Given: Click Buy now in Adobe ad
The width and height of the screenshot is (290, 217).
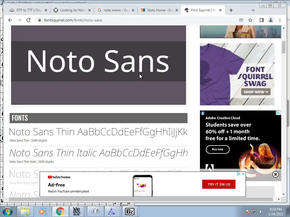Looking at the screenshot, I should pos(218,149).
